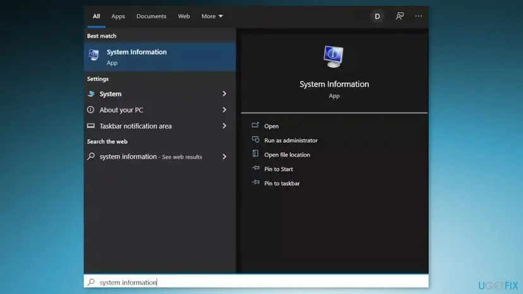The image size is (523, 294).
Task: Expand Taskbar notification area chevron
Action: [x=224, y=126]
